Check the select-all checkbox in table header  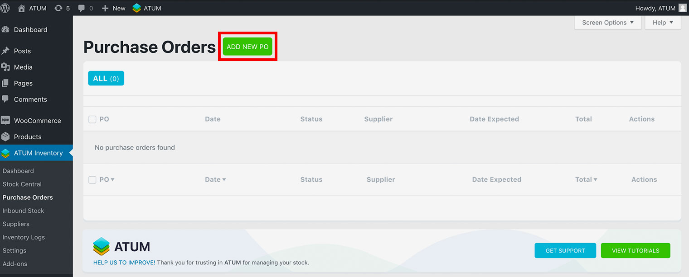(x=92, y=119)
